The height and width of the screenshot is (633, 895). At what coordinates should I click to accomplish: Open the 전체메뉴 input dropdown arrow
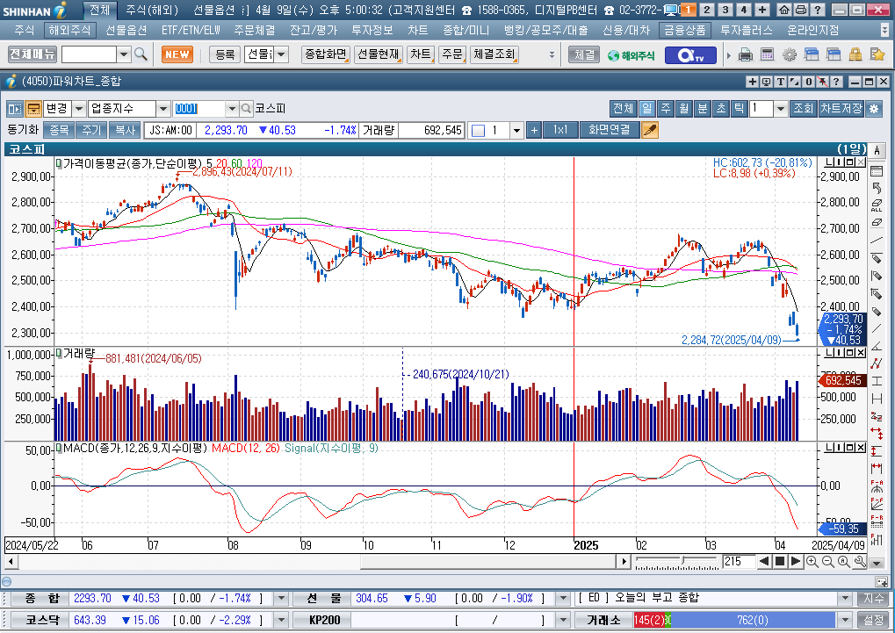[123, 54]
